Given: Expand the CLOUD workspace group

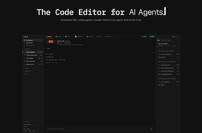Looking at the screenshot, I should point(33,68).
